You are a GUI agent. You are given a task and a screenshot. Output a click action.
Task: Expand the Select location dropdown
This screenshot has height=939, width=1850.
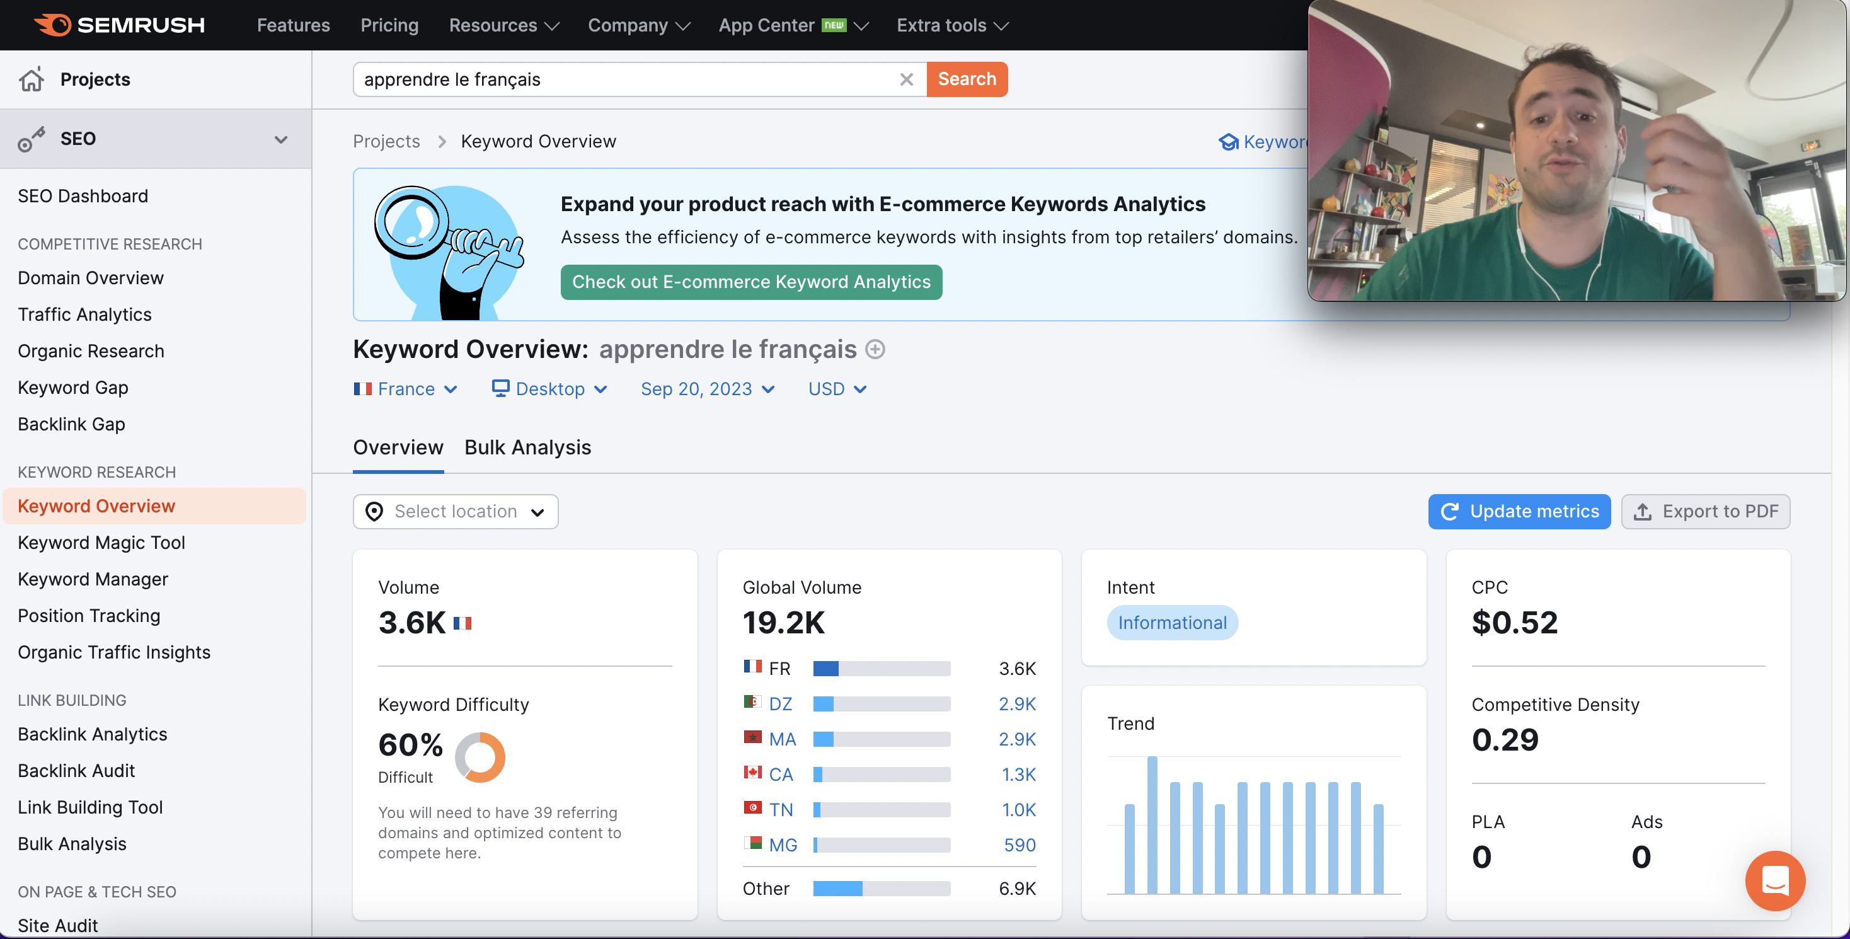pos(456,512)
